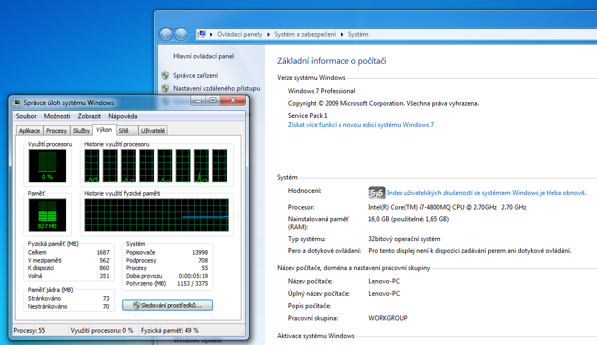The width and height of the screenshot is (597, 345).
Task: Click Service Pack 1 text
Action: click(x=308, y=115)
